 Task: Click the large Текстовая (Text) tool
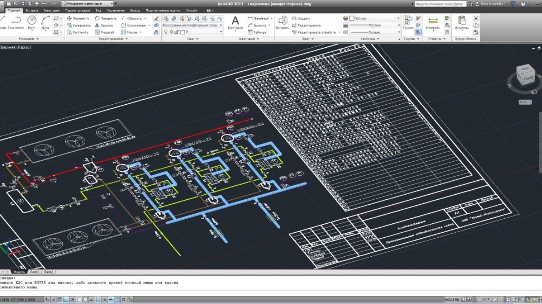point(235,23)
